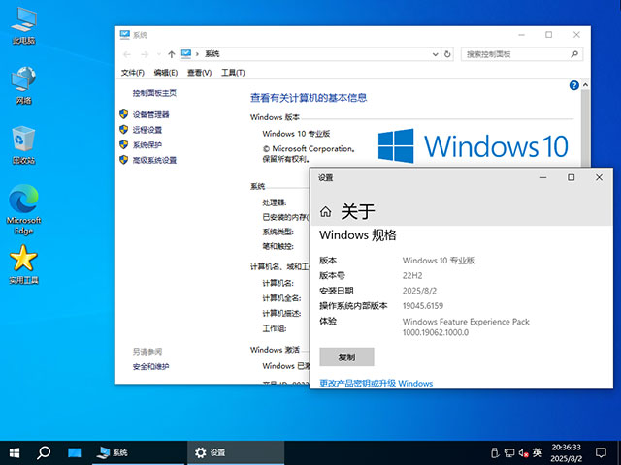The height and width of the screenshot is (465, 621).
Task: Open the 工具(T) menu
Action: (233, 73)
